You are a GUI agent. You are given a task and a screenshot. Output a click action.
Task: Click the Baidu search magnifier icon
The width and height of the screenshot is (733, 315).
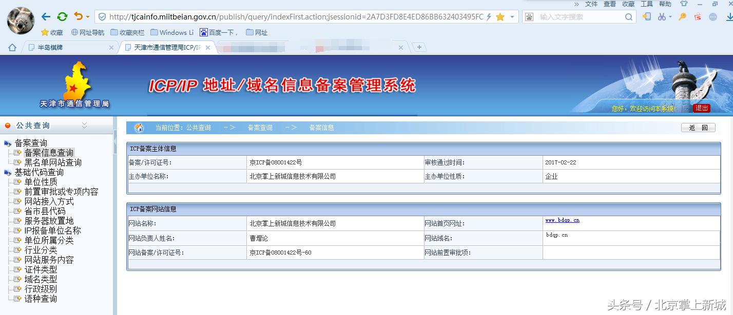point(629,17)
